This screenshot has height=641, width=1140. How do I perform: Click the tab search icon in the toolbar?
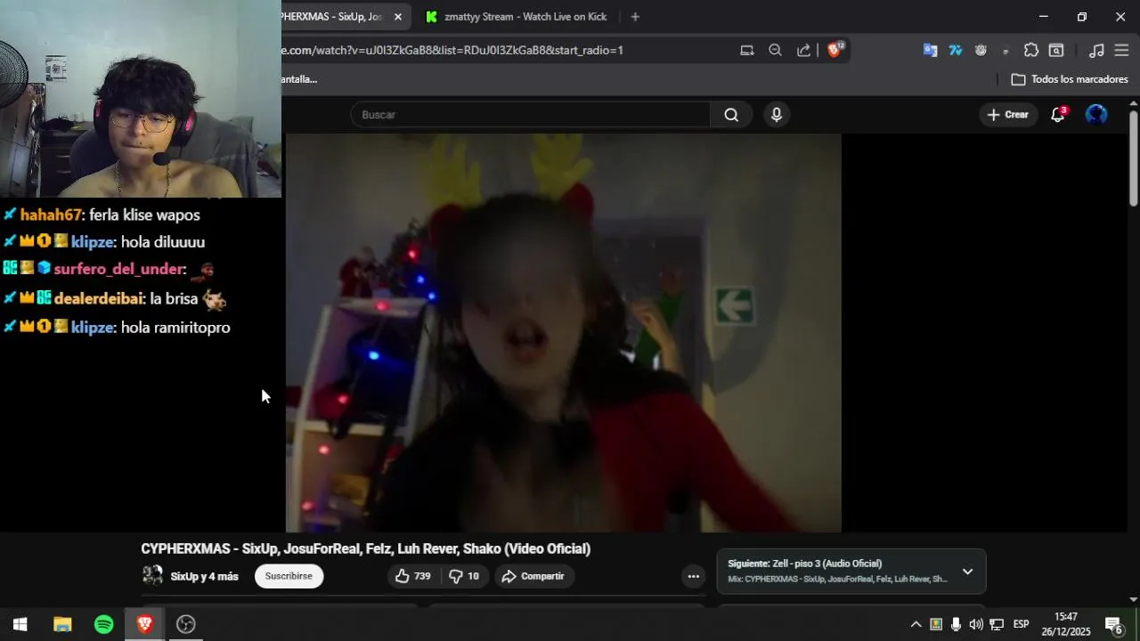click(x=1056, y=51)
